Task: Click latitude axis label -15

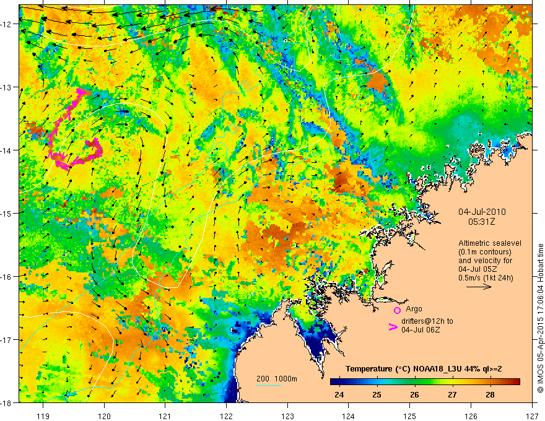Action: [x=7, y=213]
